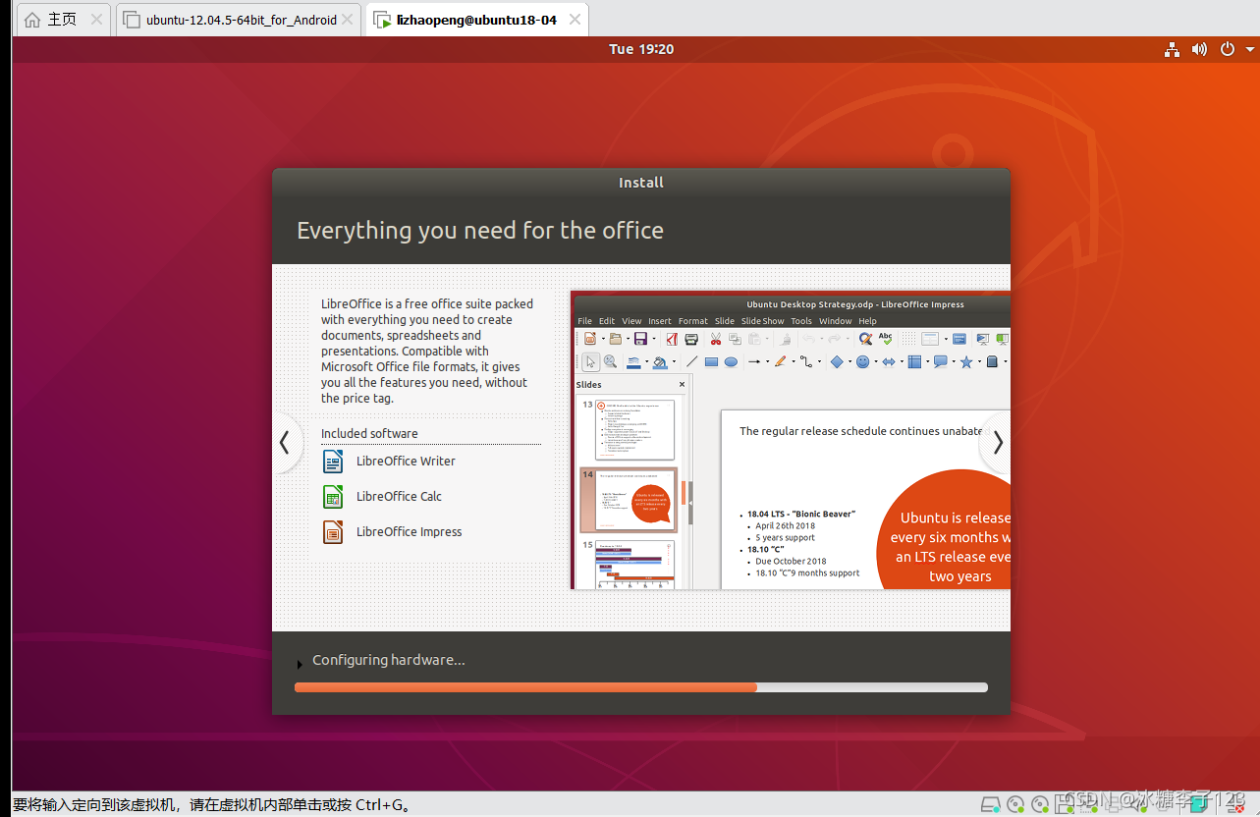Click the volume speaker icon in top bar
1260x817 pixels.
tap(1199, 49)
